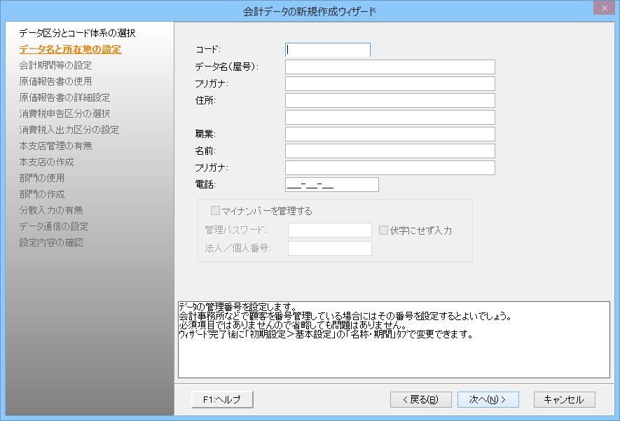The image size is (620, 421).
Task: Click the データ名(屋号) text field
Action: 390,67
